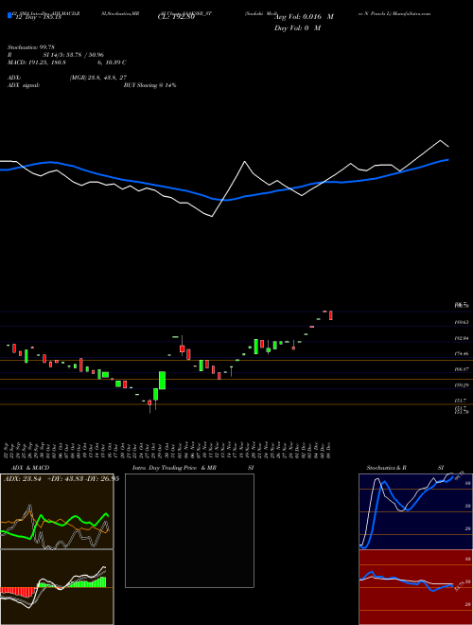Click the '(MGR) 23.8, 48.8, 27' values
Image resolution: width=473 pixels, height=625 pixels.
click(x=98, y=78)
